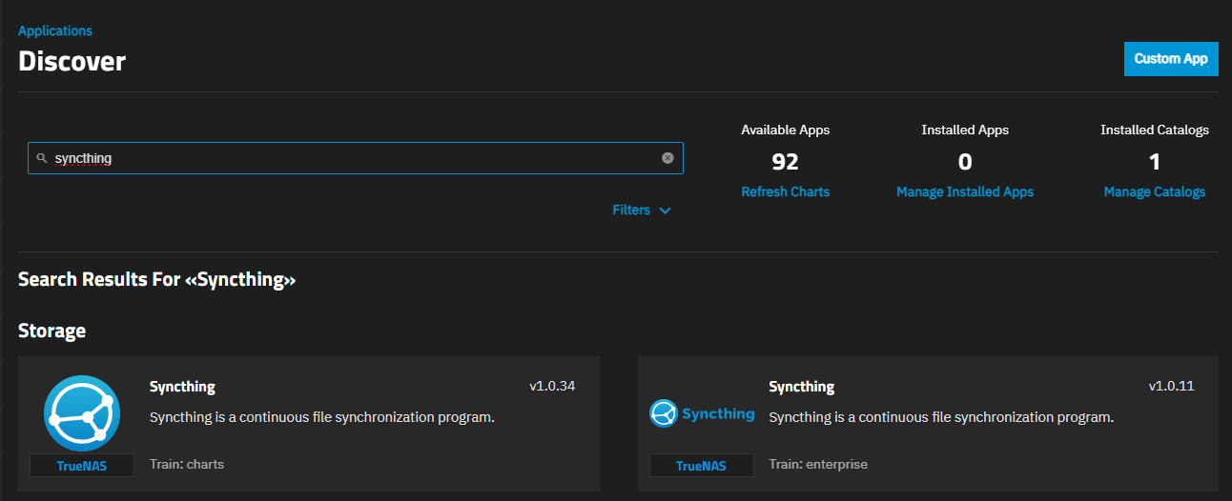
Task: Click the chevron next to Filters
Action: coord(665,210)
